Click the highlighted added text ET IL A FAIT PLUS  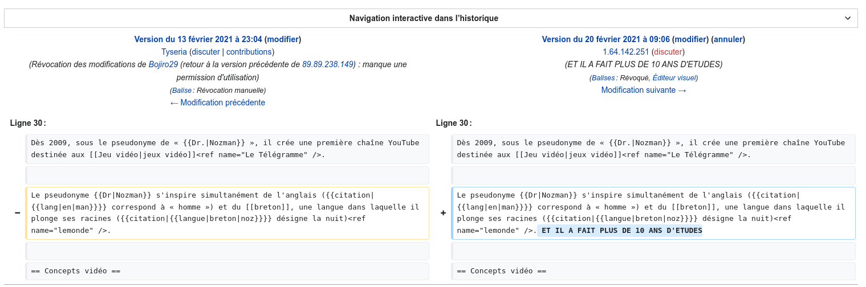(621, 231)
